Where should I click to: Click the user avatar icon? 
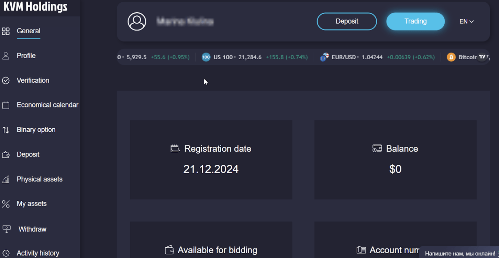pos(137,22)
